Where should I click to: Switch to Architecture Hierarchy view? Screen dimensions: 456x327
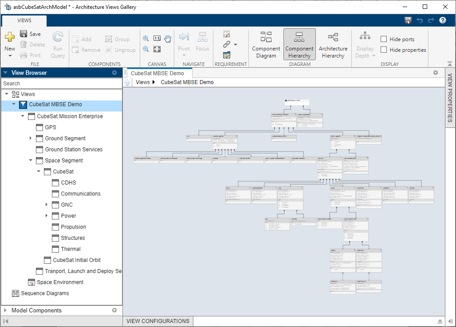click(333, 44)
